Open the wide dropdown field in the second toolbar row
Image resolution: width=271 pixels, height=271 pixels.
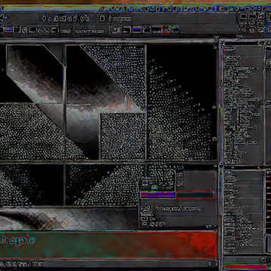[90, 32]
